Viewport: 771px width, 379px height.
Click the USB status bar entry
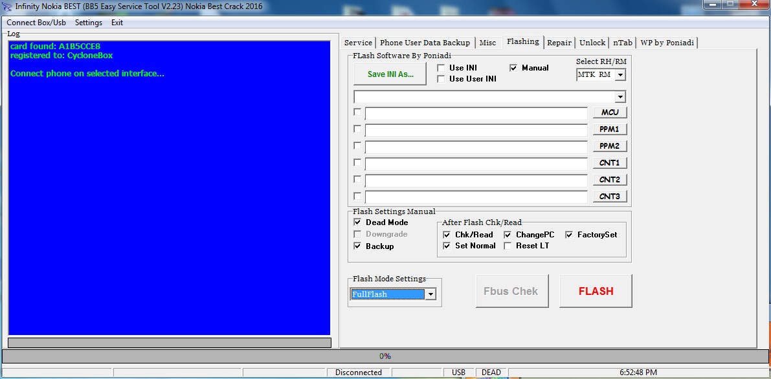click(459, 373)
